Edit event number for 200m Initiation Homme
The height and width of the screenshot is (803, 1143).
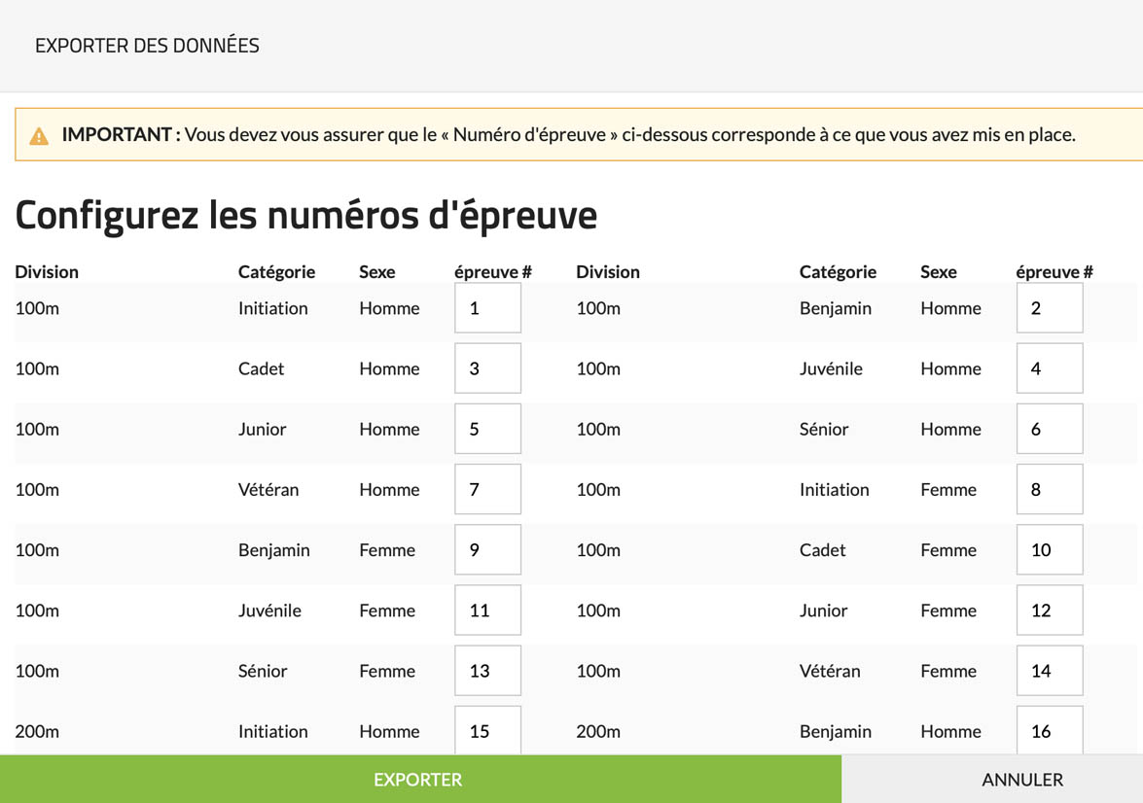487,730
